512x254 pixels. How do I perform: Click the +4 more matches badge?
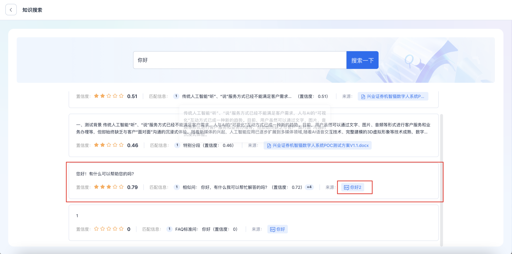(309, 187)
